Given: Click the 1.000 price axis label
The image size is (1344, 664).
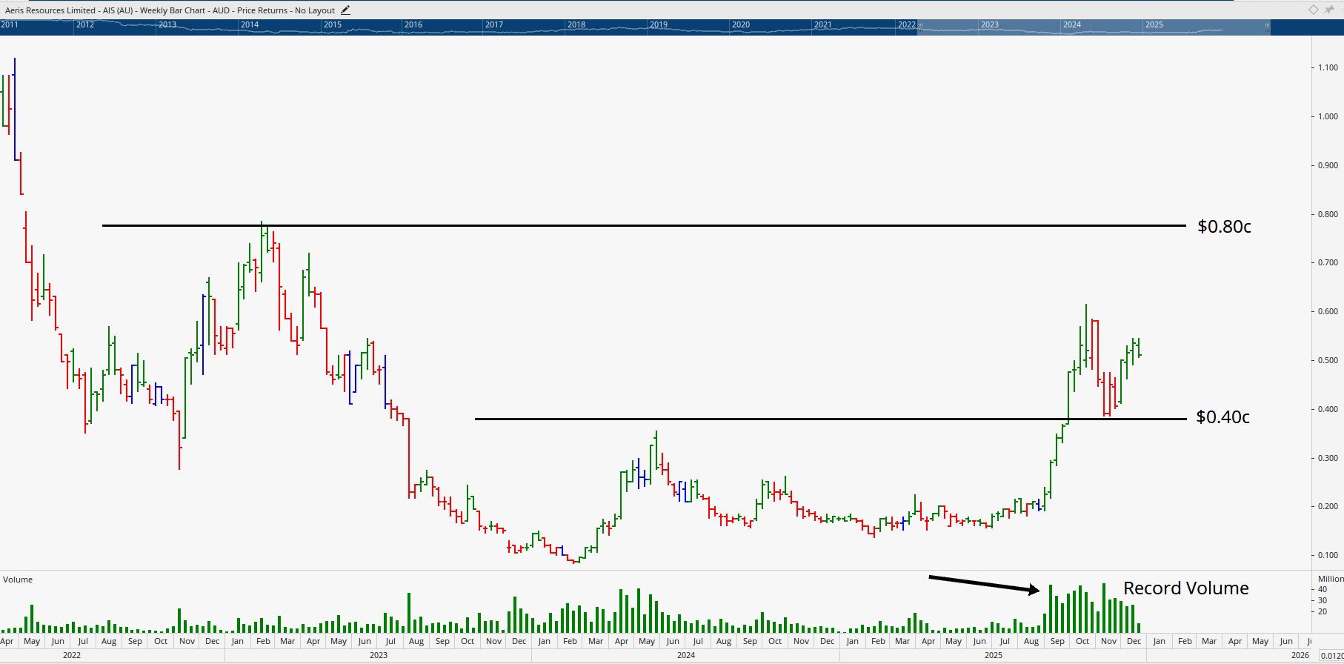Looking at the screenshot, I should click(x=1328, y=116).
